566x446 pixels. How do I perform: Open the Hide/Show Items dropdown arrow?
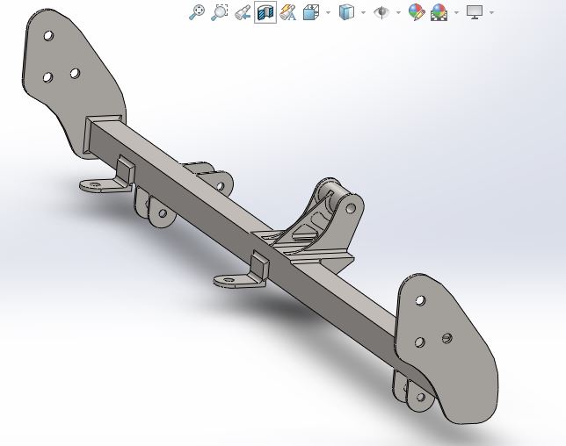pyautogui.click(x=398, y=12)
